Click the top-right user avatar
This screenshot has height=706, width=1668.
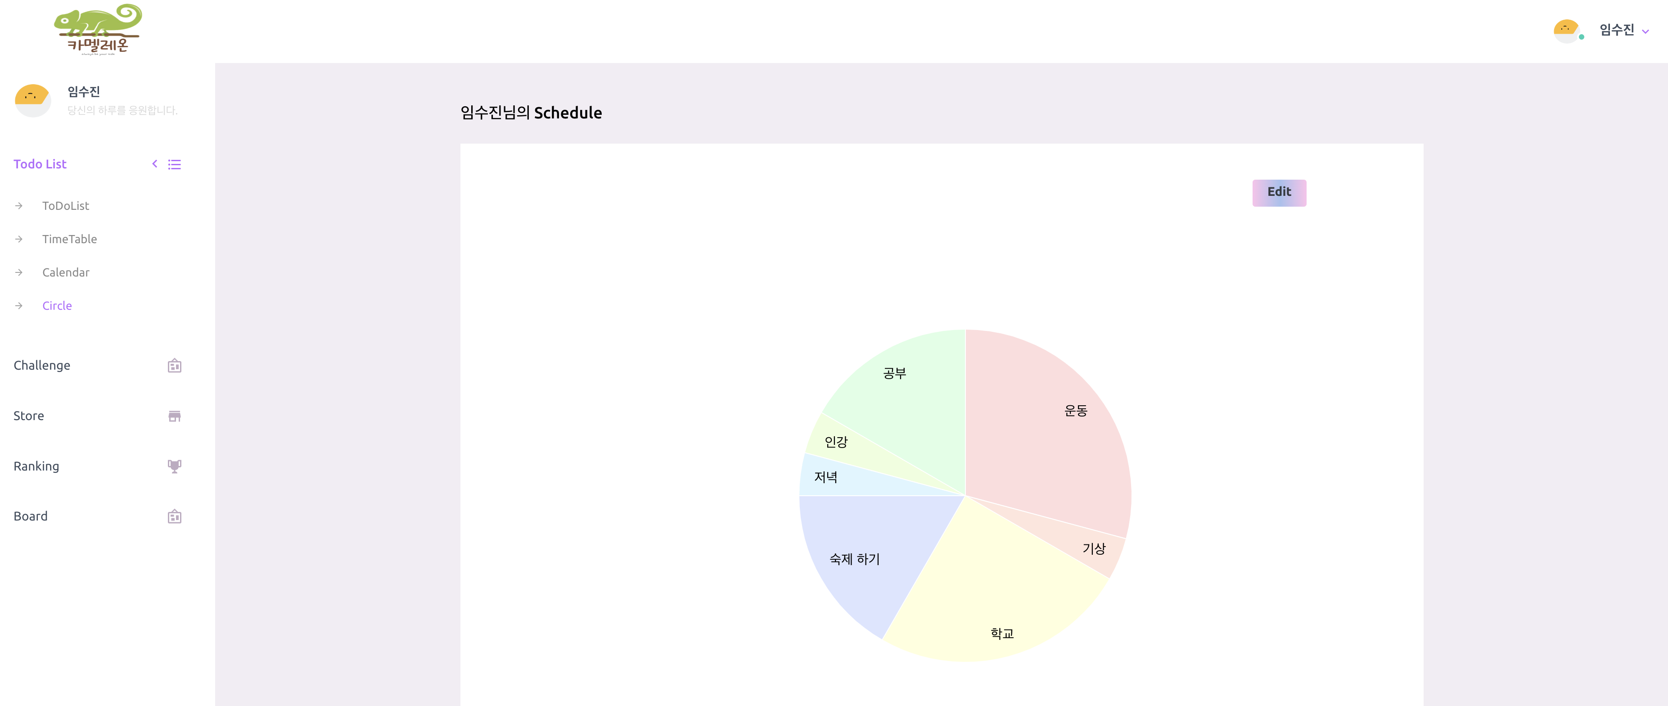click(x=1565, y=31)
